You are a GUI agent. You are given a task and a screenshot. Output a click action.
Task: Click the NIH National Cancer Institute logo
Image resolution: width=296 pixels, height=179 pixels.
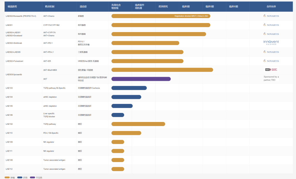click(271, 70)
